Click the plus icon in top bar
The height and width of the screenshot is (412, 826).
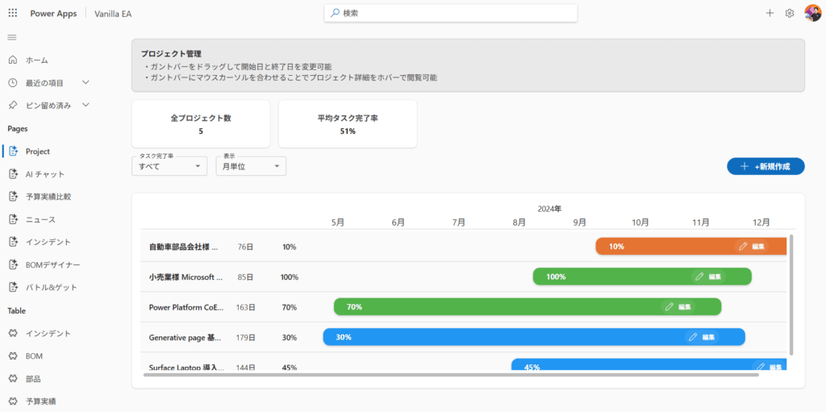[x=770, y=14]
